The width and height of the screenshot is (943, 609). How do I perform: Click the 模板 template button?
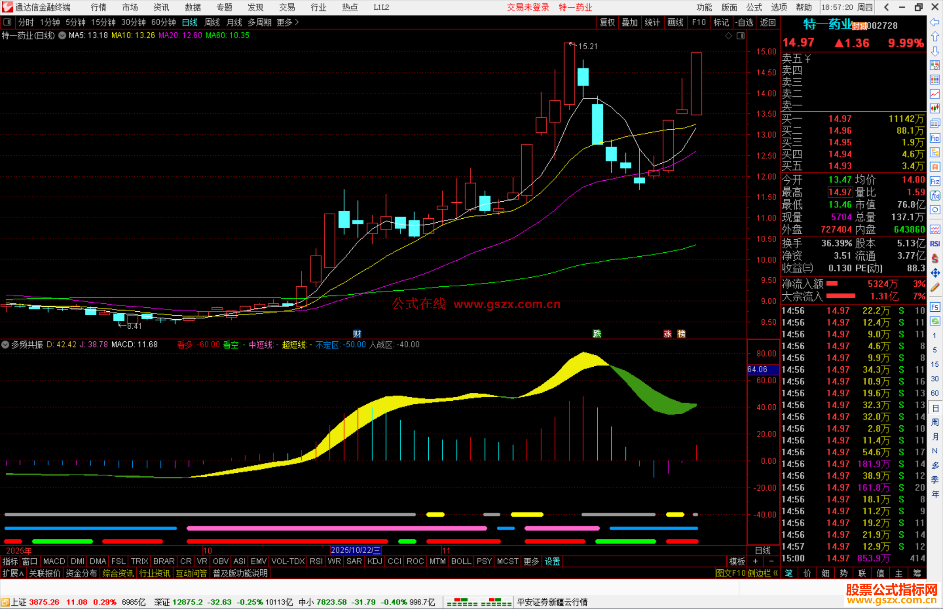point(737,561)
